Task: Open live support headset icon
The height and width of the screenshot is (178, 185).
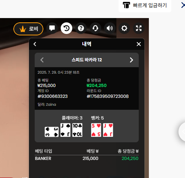Action: [95, 28]
